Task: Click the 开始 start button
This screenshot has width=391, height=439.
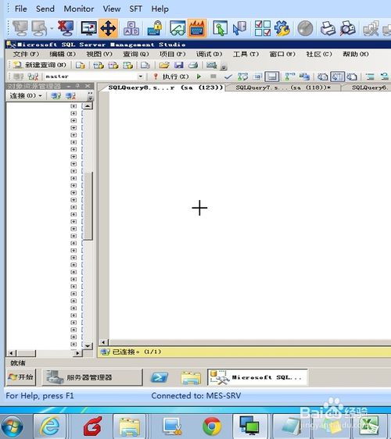Action: click(21, 377)
